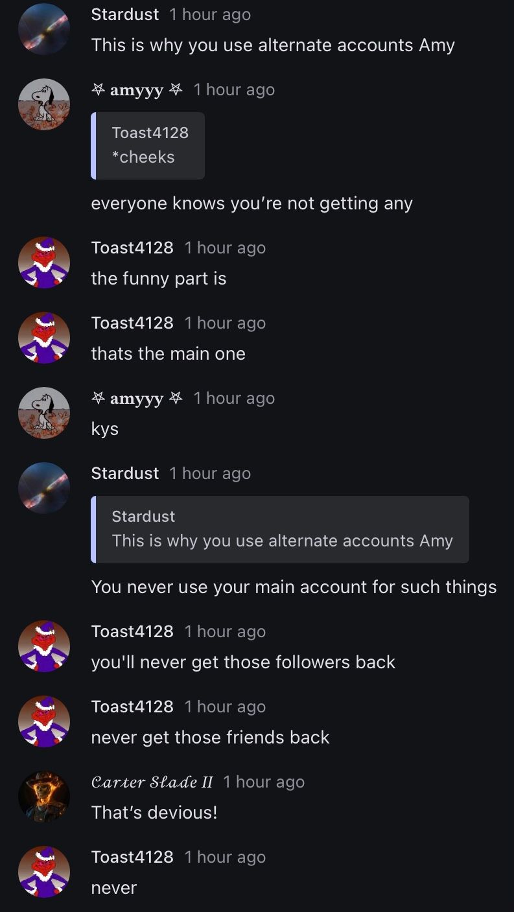
Task: Click Toast4128's avatar next to "the funny part is"
Action: pos(44,263)
